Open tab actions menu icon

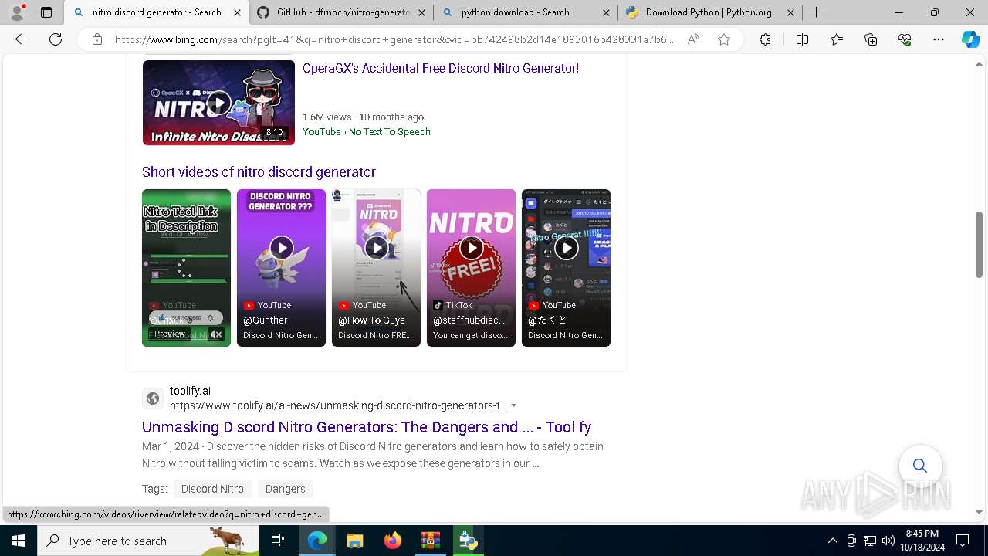tap(46, 12)
